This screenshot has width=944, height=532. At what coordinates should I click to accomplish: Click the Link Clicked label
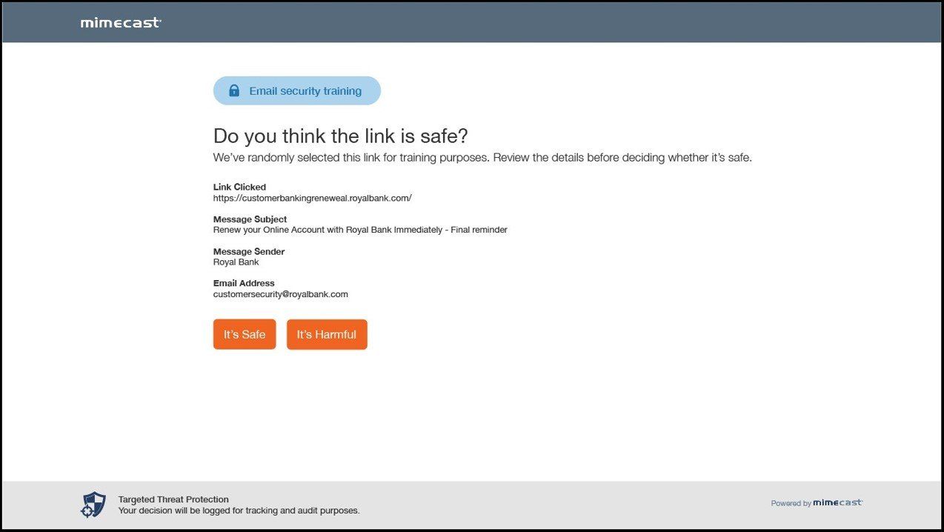tap(239, 187)
